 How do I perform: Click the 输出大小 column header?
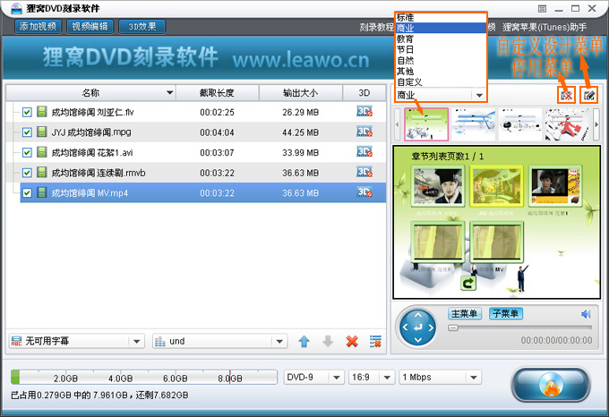point(301,93)
